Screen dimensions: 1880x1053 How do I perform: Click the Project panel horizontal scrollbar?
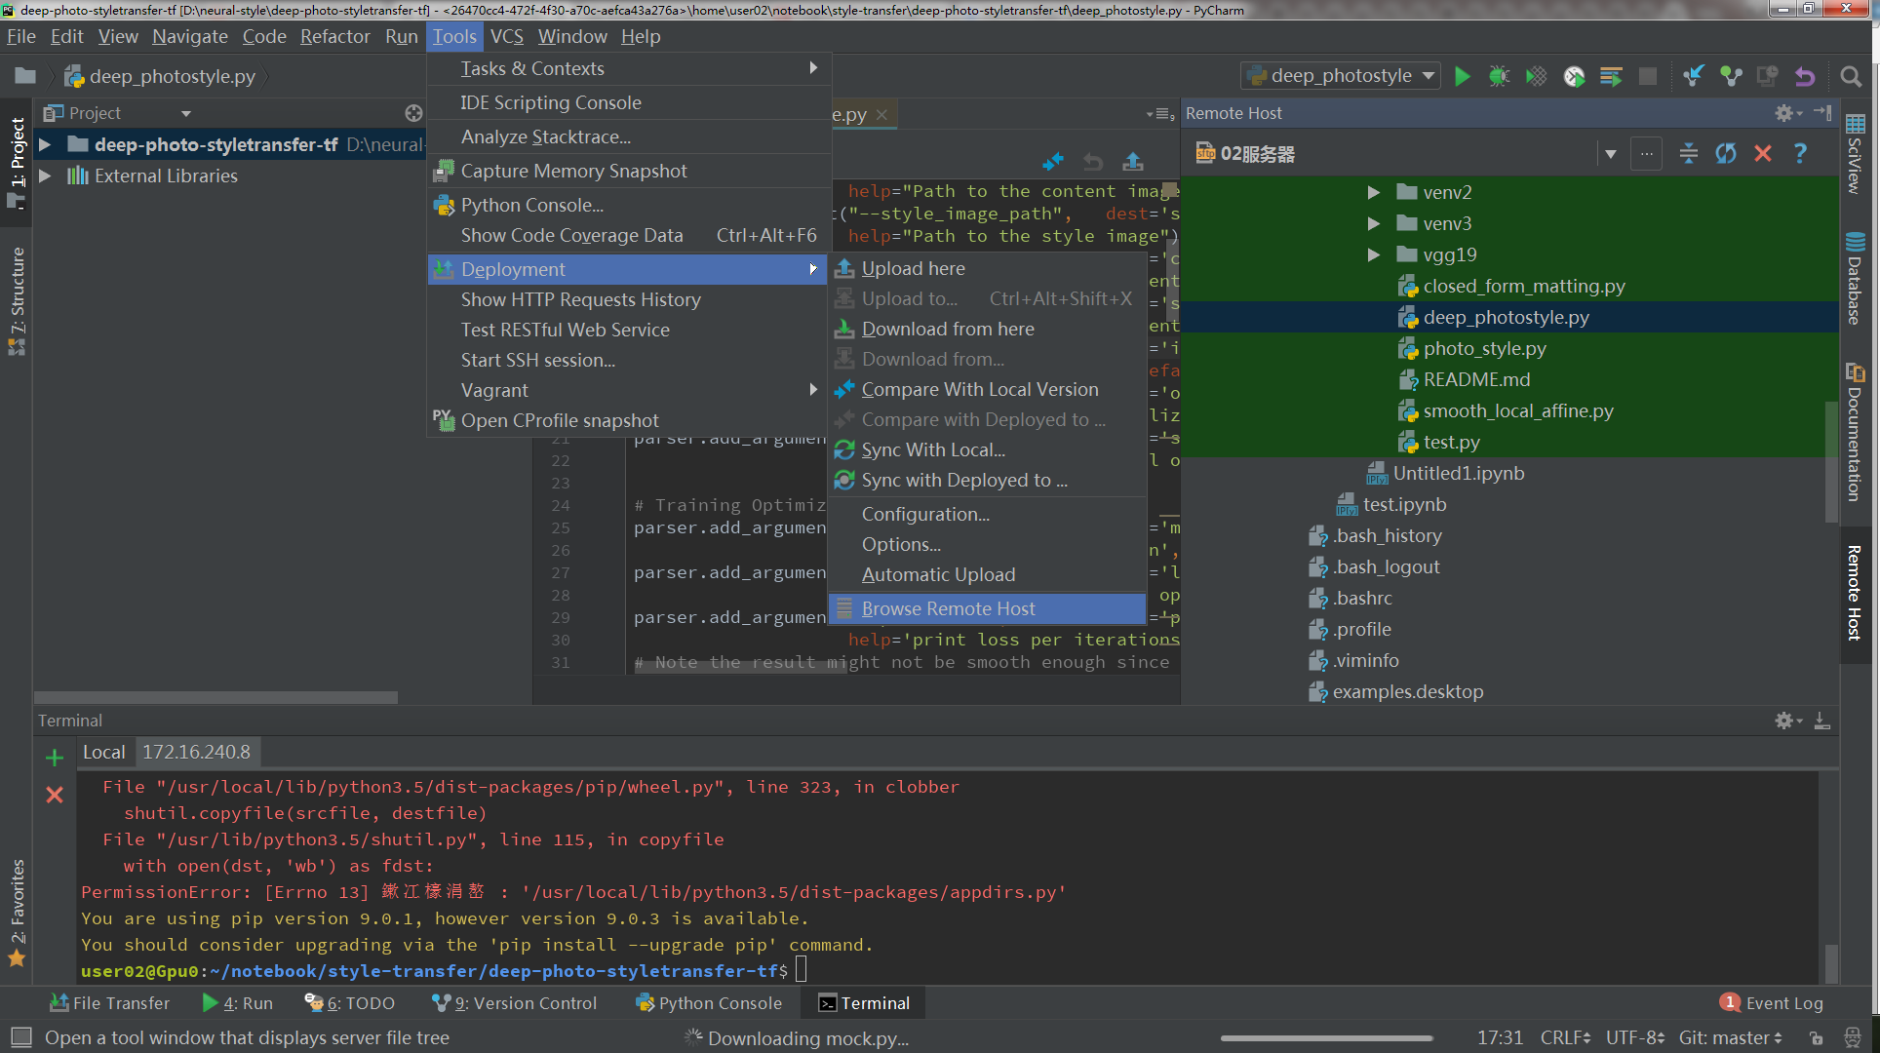click(x=215, y=697)
